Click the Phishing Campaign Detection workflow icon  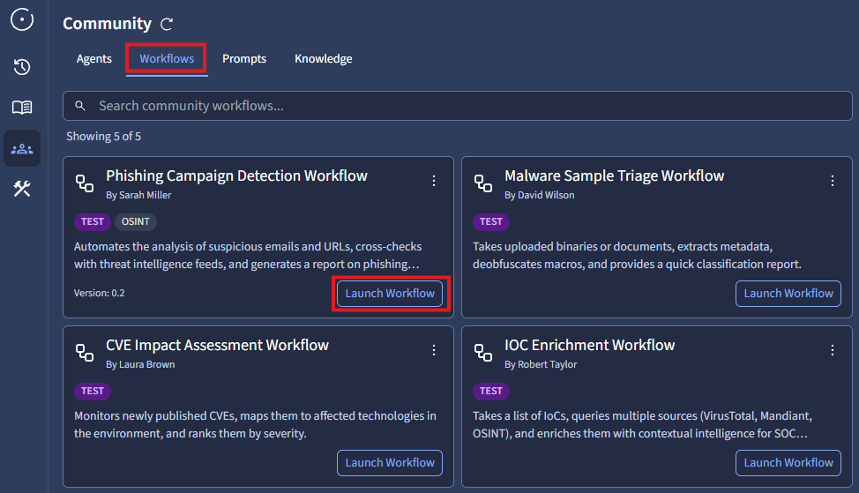coord(85,183)
